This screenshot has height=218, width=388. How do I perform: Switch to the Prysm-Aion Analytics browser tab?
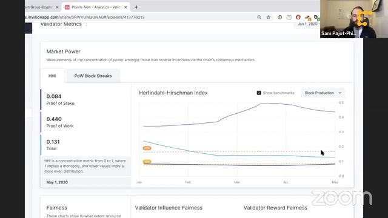[96, 7]
